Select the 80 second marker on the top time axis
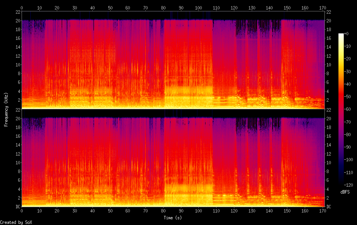Image resolution: width=357 pixels, height=225 pixels. 163,7
